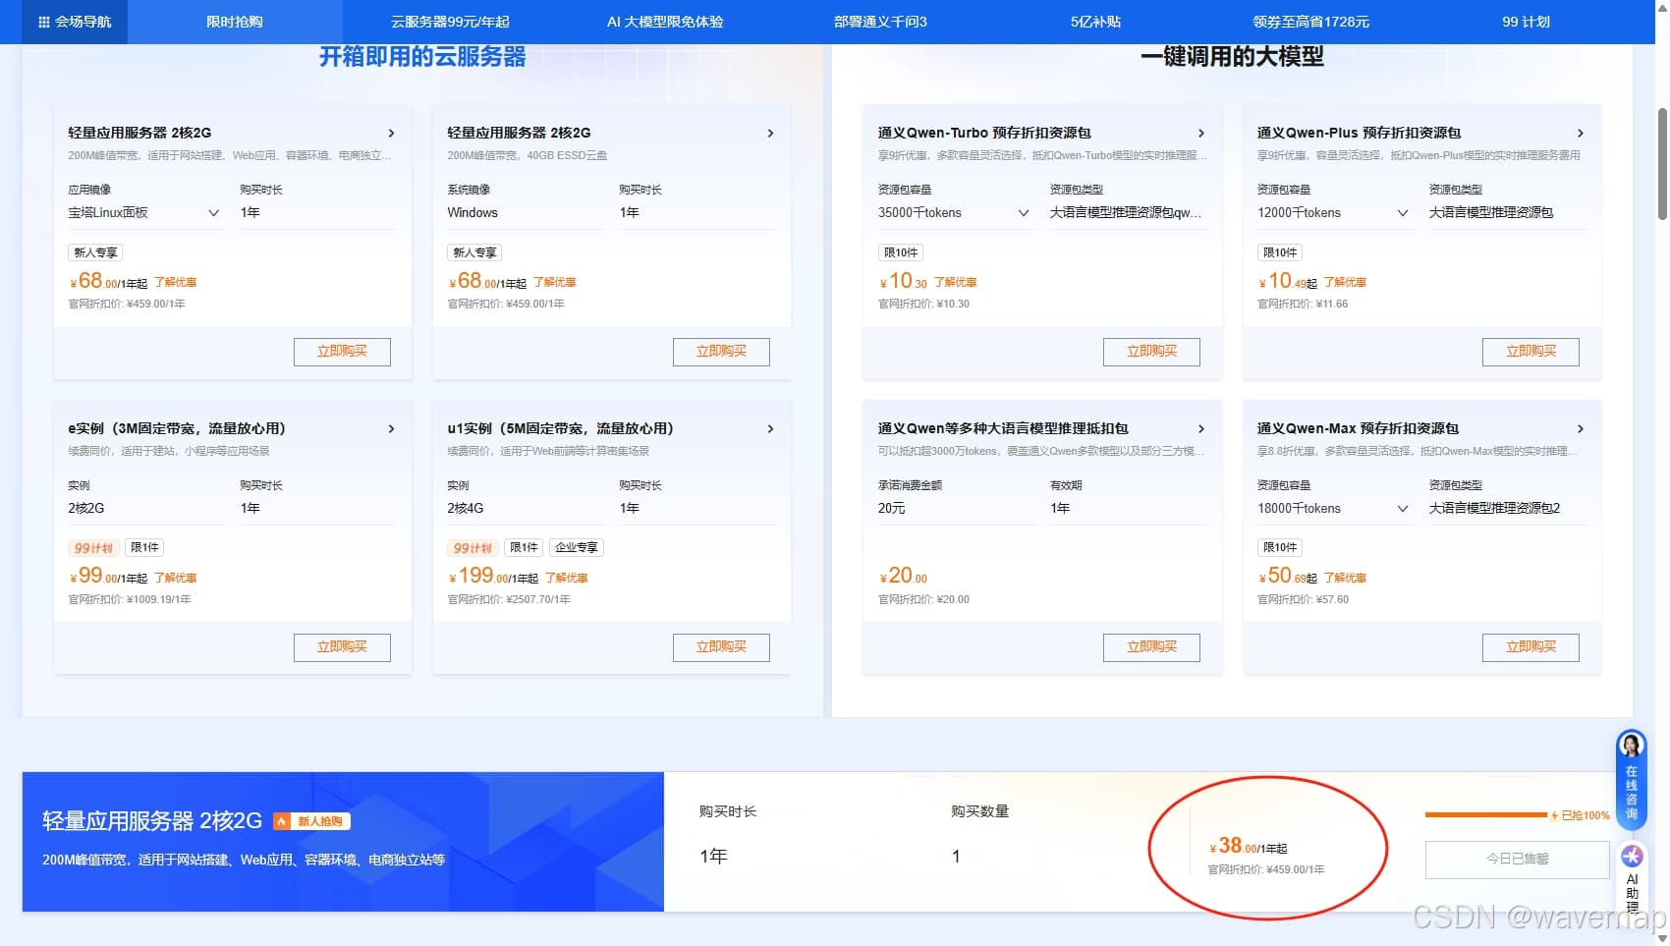Click the 今日已售罄 button

(x=1517, y=860)
